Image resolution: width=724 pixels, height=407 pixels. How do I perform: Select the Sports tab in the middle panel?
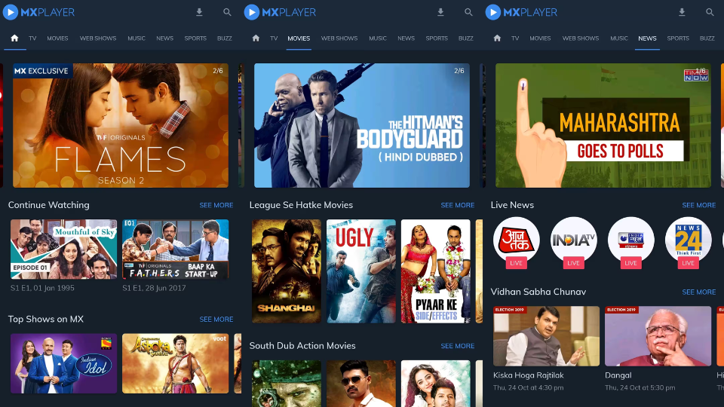click(x=437, y=38)
